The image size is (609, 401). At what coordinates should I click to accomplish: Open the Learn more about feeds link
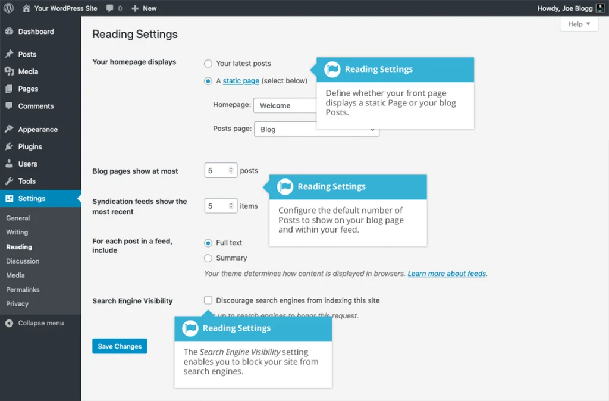point(447,273)
